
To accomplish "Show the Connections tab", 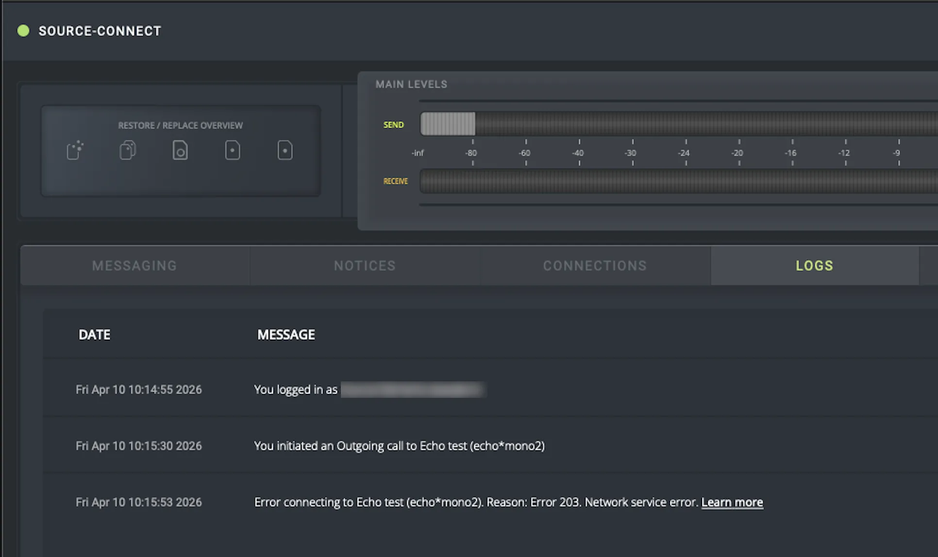I will (595, 265).
